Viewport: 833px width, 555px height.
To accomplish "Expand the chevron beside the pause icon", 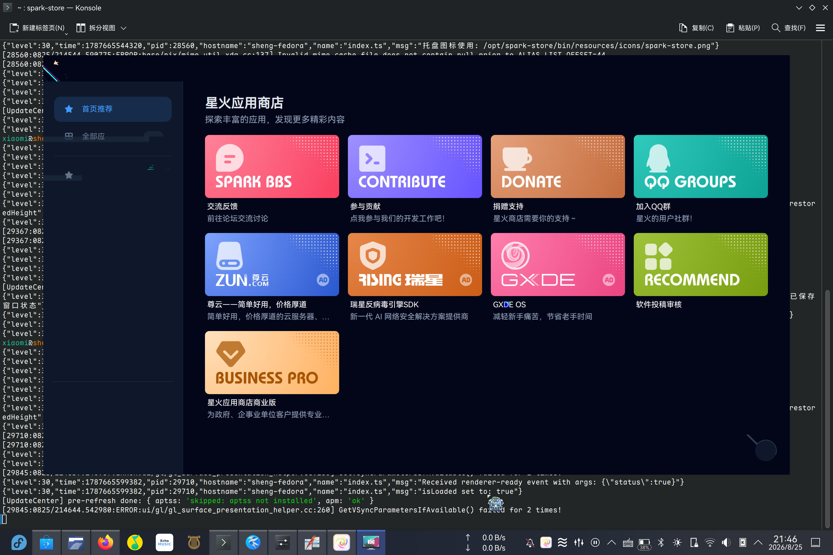I will pos(612,542).
